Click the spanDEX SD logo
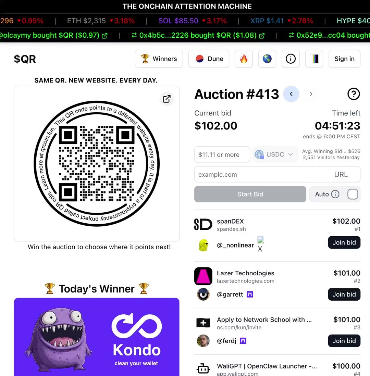This screenshot has height=376, width=370. point(203,224)
